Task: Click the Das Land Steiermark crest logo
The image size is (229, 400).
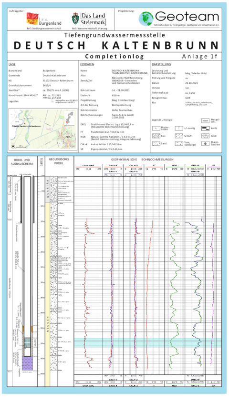Action: tap(75, 19)
